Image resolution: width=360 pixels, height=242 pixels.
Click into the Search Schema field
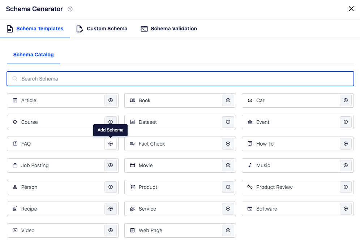(180, 79)
